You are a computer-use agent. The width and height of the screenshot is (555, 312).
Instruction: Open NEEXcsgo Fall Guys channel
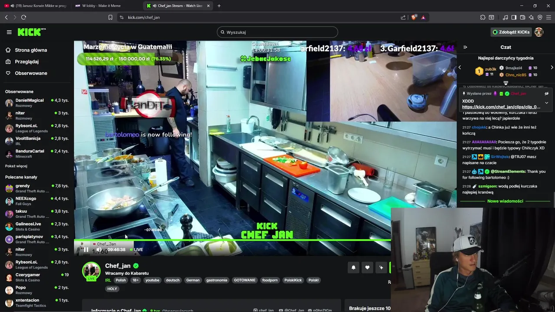(x=37, y=201)
